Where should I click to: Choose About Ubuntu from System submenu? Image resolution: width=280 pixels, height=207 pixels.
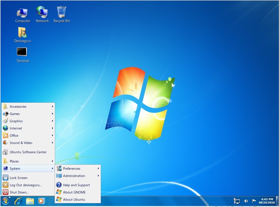[x=78, y=199]
